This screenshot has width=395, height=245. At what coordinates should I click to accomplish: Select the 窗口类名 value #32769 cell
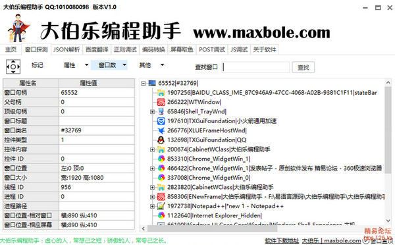click(x=97, y=130)
